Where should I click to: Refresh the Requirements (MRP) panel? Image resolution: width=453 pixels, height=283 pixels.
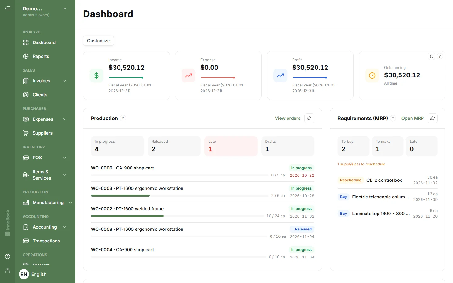click(433, 118)
